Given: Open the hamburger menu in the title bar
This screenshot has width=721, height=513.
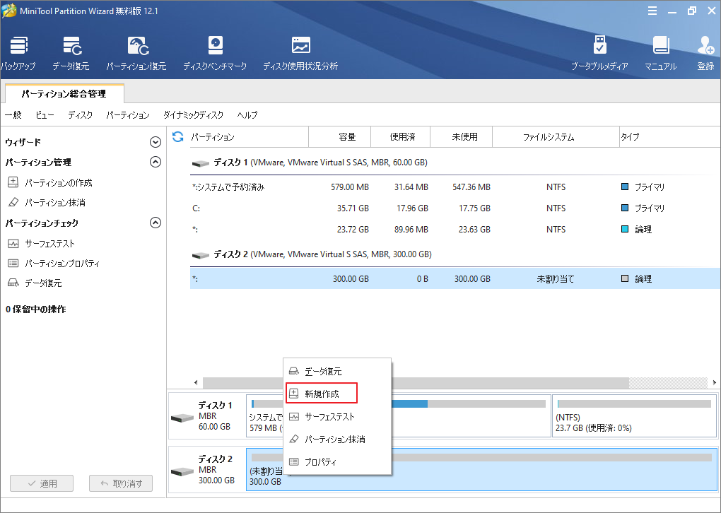Looking at the screenshot, I should pyautogui.click(x=652, y=11).
